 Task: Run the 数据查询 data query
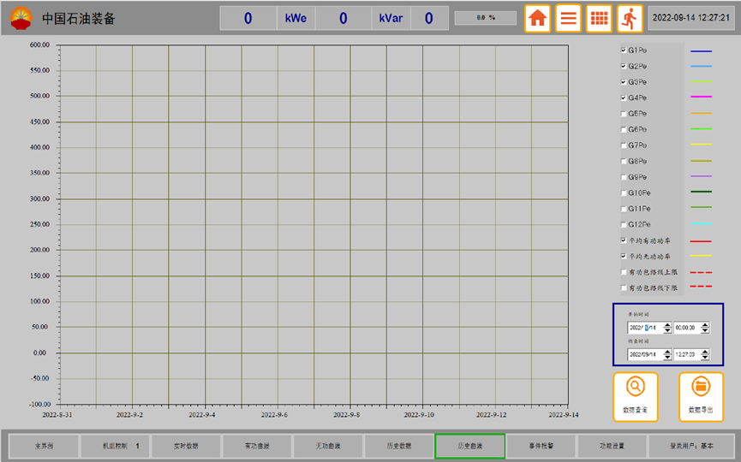point(635,396)
